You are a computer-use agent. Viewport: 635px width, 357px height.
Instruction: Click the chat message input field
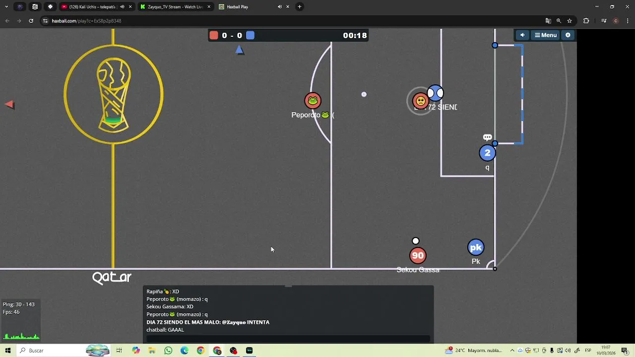click(288, 339)
